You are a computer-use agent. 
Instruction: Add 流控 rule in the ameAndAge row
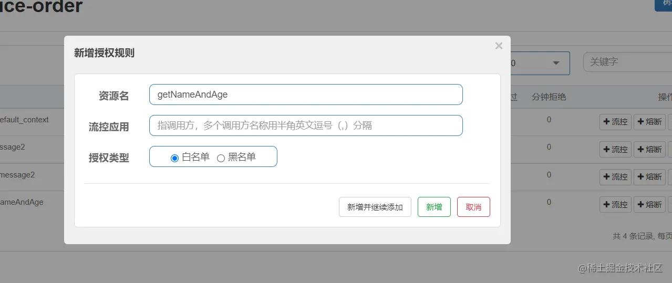coord(615,204)
